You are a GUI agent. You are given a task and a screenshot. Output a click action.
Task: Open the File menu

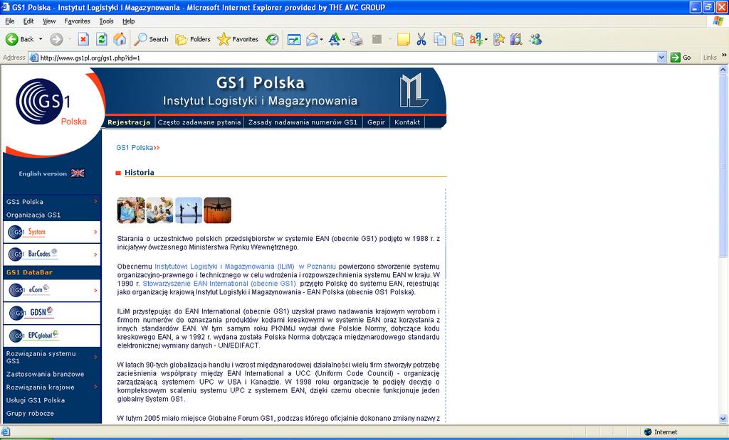coord(10,21)
